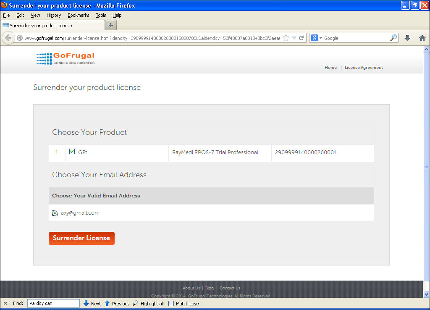The height and width of the screenshot is (310, 430).
Task: Select the Surrender your product license tab
Action: pos(52,26)
